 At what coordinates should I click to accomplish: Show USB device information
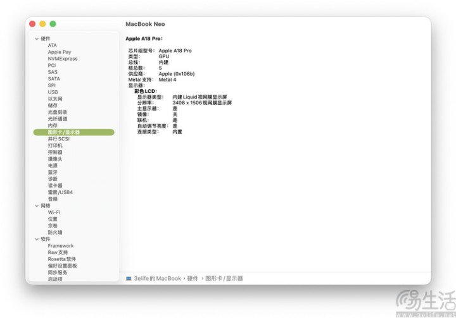(53, 92)
